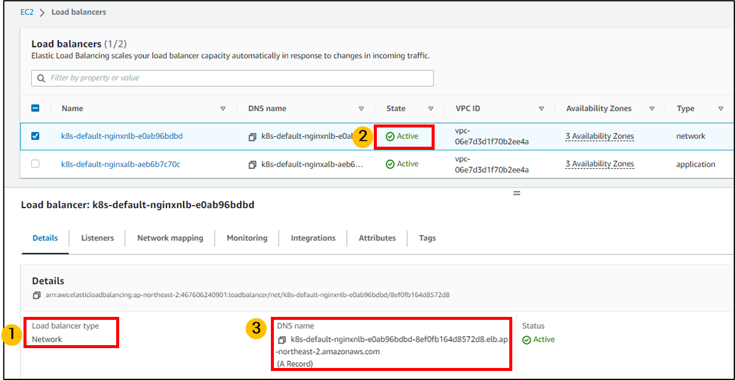Switch to the Listeners tab
Image resolution: width=735 pixels, height=380 pixels.
pos(98,238)
